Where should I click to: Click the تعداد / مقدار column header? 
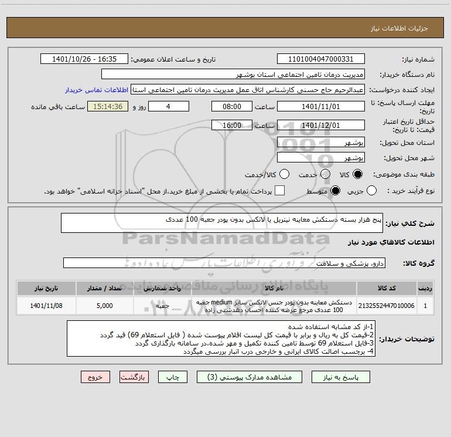(105, 288)
